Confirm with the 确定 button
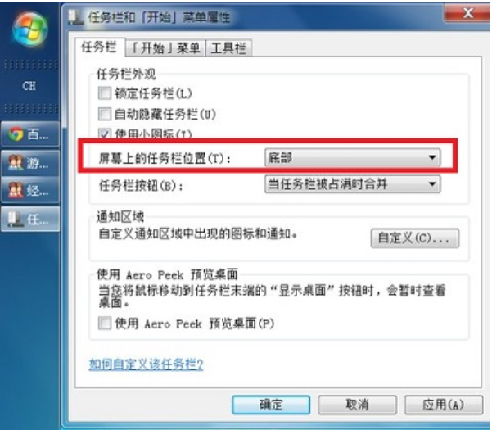Image resolution: width=492 pixels, height=430 pixels. [271, 405]
